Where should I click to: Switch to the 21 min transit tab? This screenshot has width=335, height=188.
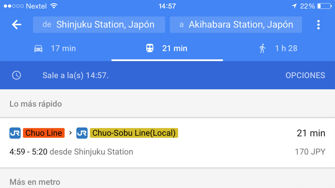point(167,49)
